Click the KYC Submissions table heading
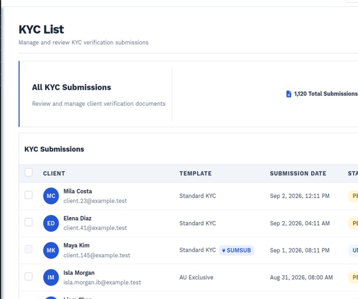The width and height of the screenshot is (358, 299). pyautogui.click(x=54, y=149)
